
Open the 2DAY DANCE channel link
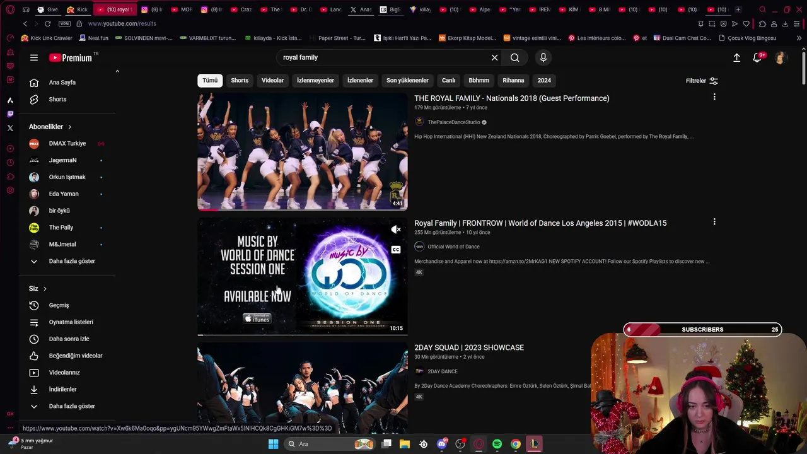click(443, 371)
